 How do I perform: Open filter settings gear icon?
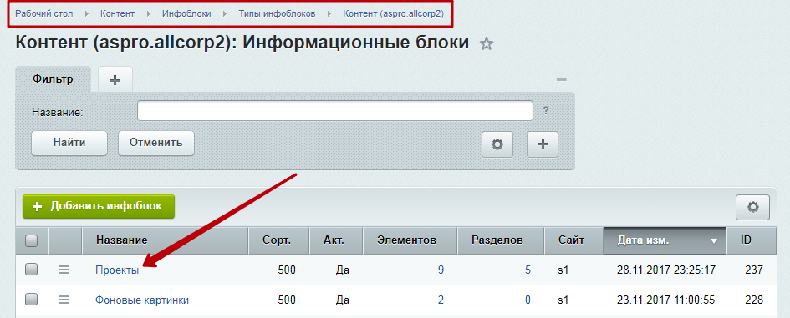point(497,144)
